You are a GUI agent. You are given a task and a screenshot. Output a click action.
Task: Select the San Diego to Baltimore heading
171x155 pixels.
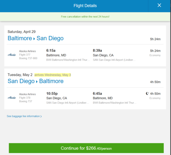[x=35, y=81]
